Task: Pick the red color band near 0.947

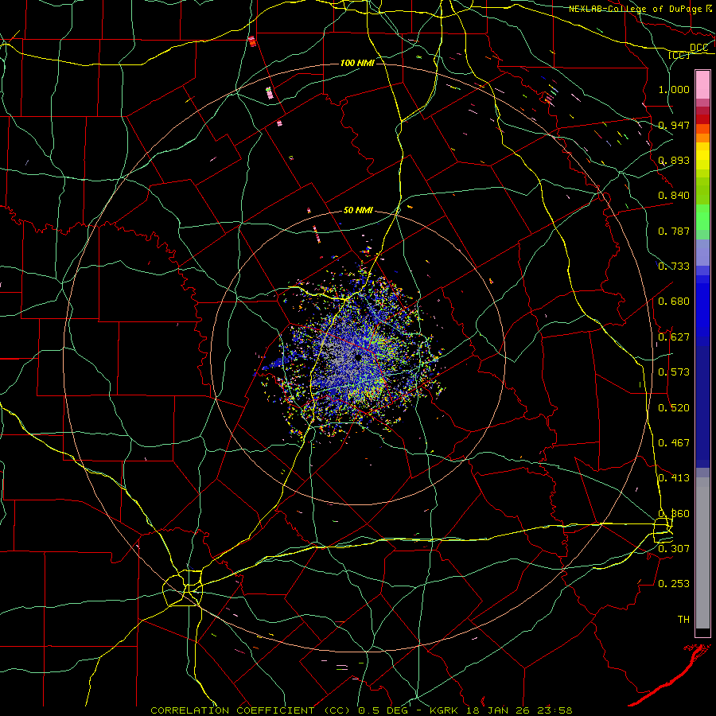Action: pyautogui.click(x=702, y=119)
